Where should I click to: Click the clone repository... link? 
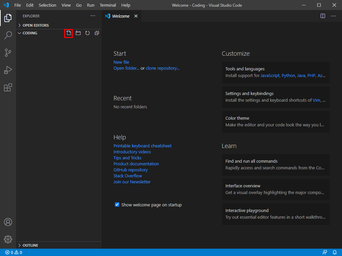tap(163, 68)
